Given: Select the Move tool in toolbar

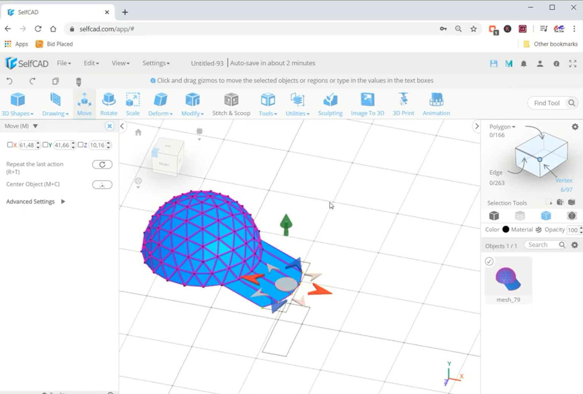Looking at the screenshot, I should pos(84,104).
